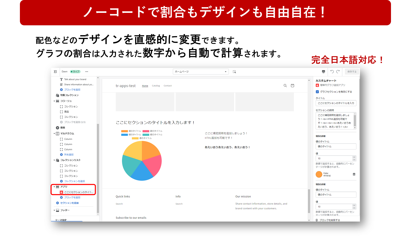Click the タイトル input field
Image resolution: width=419 pixels, height=236 pixels.
click(x=336, y=103)
